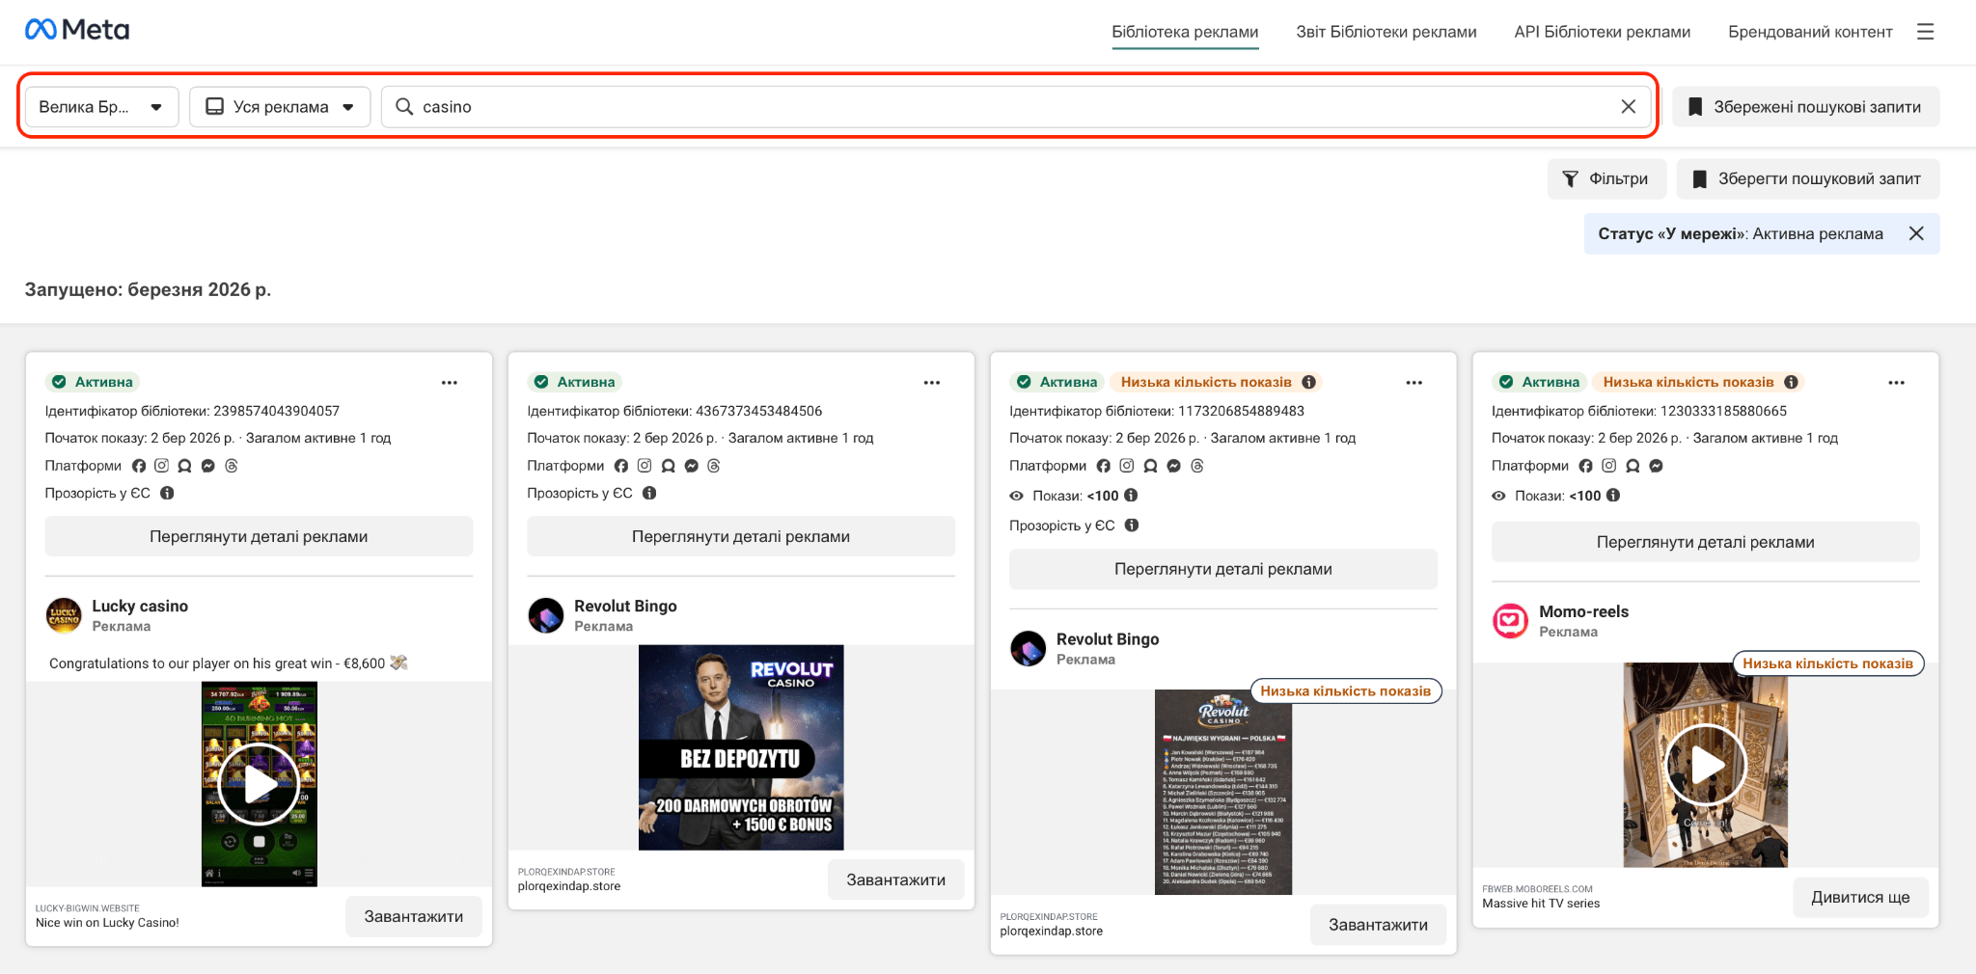Open options menu for Lucky casino ad
1976x974 pixels.
(x=450, y=383)
